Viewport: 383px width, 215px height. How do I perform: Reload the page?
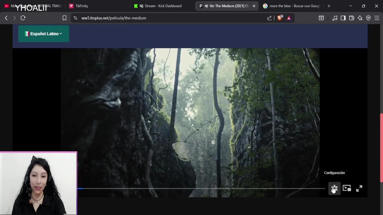click(x=23, y=18)
